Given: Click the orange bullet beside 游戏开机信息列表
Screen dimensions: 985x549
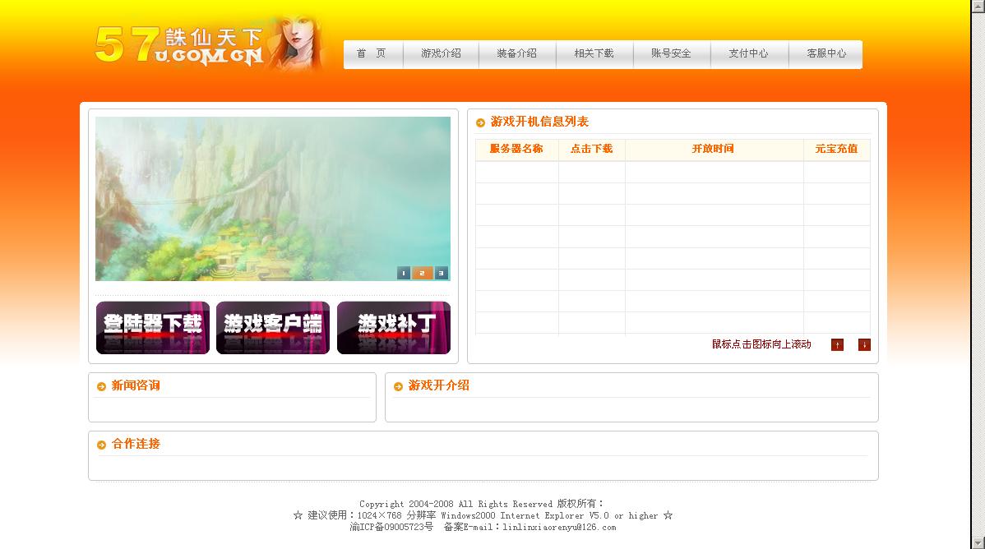Looking at the screenshot, I should point(481,123).
